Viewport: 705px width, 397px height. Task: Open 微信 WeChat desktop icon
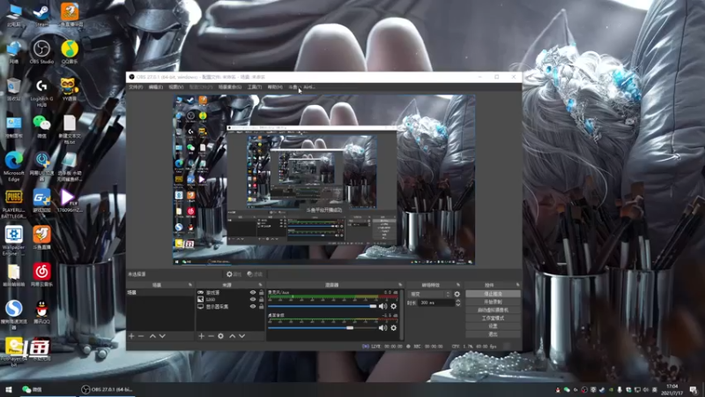click(x=41, y=126)
